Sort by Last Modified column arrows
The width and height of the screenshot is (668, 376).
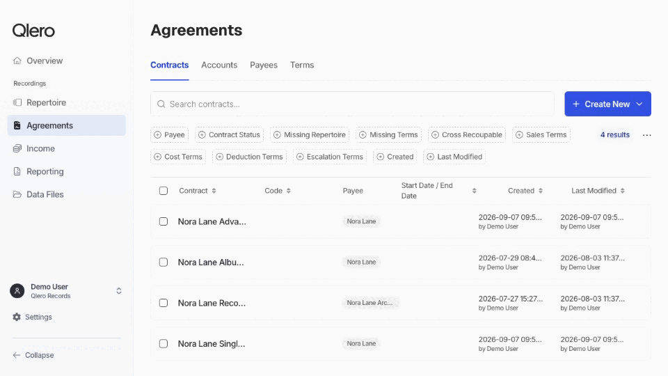pyautogui.click(x=622, y=191)
